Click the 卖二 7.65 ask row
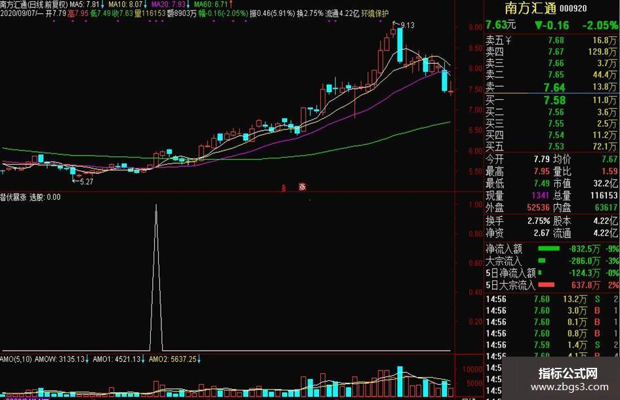This screenshot has width=620, height=400. pos(551,75)
